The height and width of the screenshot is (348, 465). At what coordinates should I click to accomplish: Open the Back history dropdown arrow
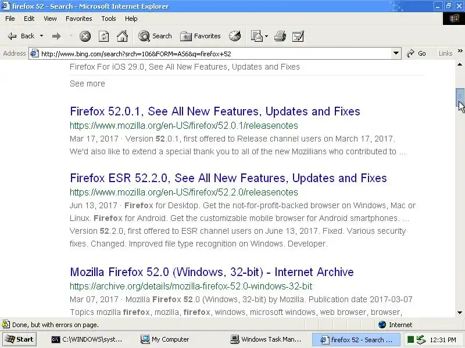pos(41,36)
